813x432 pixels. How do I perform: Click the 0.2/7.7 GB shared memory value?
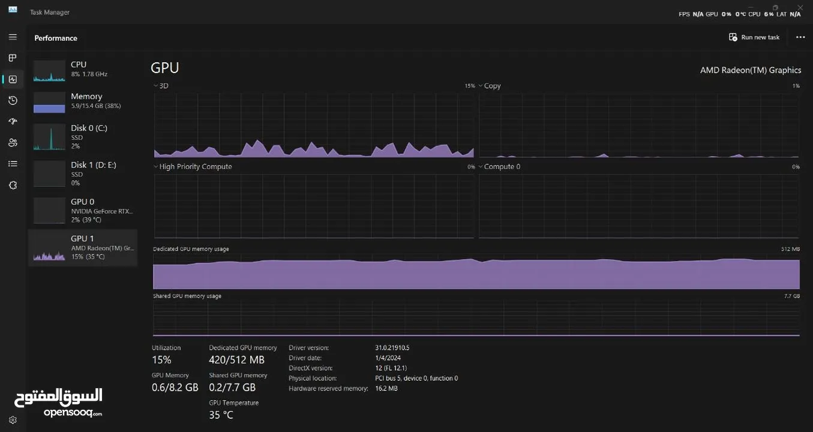[x=232, y=388]
